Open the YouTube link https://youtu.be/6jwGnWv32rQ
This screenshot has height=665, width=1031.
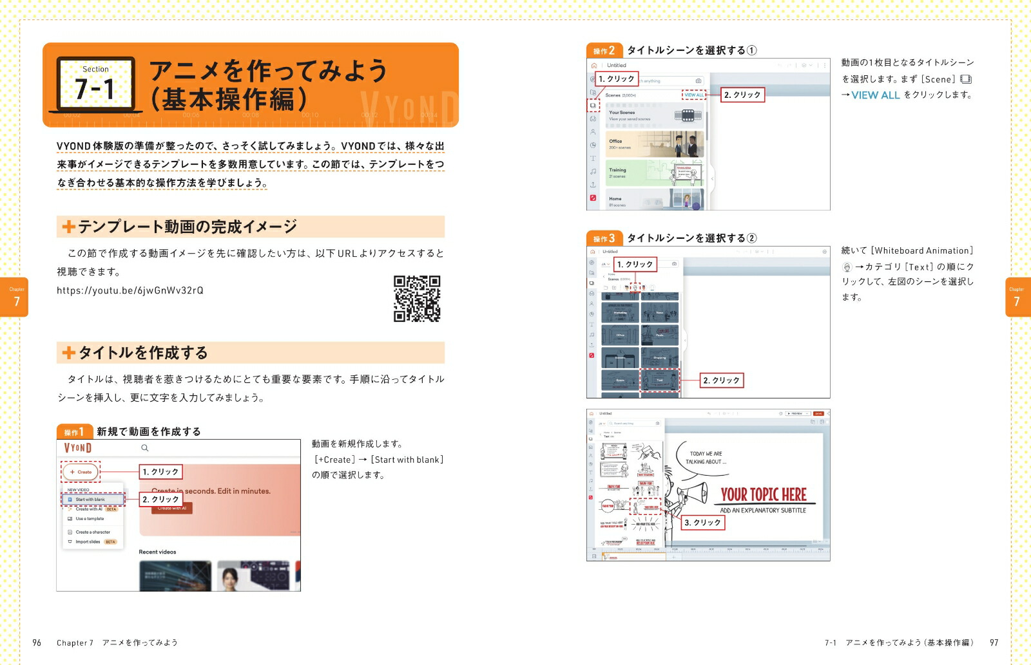tap(130, 290)
